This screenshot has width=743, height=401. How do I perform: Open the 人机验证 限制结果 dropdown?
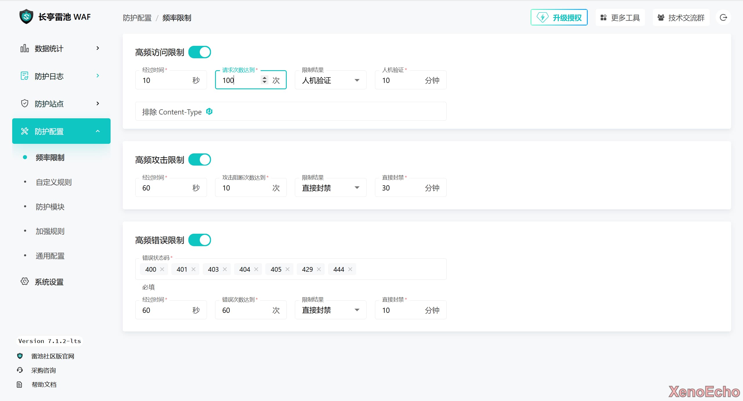pos(330,80)
